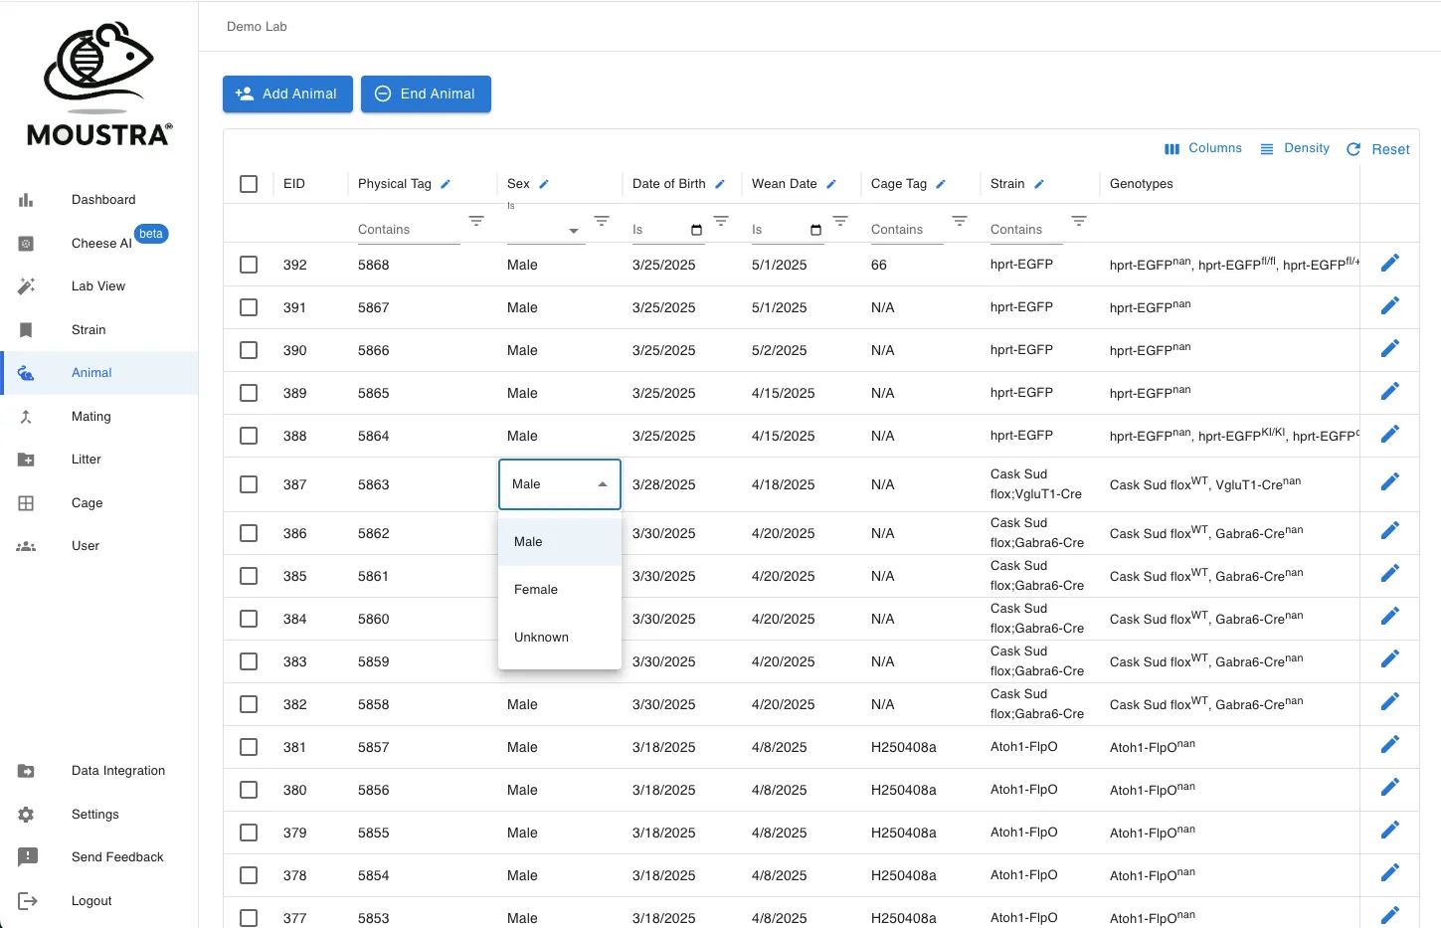Open the Sex column filter dropdown
This screenshot has width=1441, height=928.
[573, 229]
